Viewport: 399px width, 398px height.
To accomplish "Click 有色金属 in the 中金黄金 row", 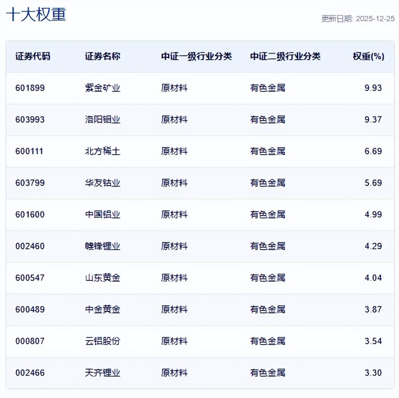I will [x=268, y=309].
